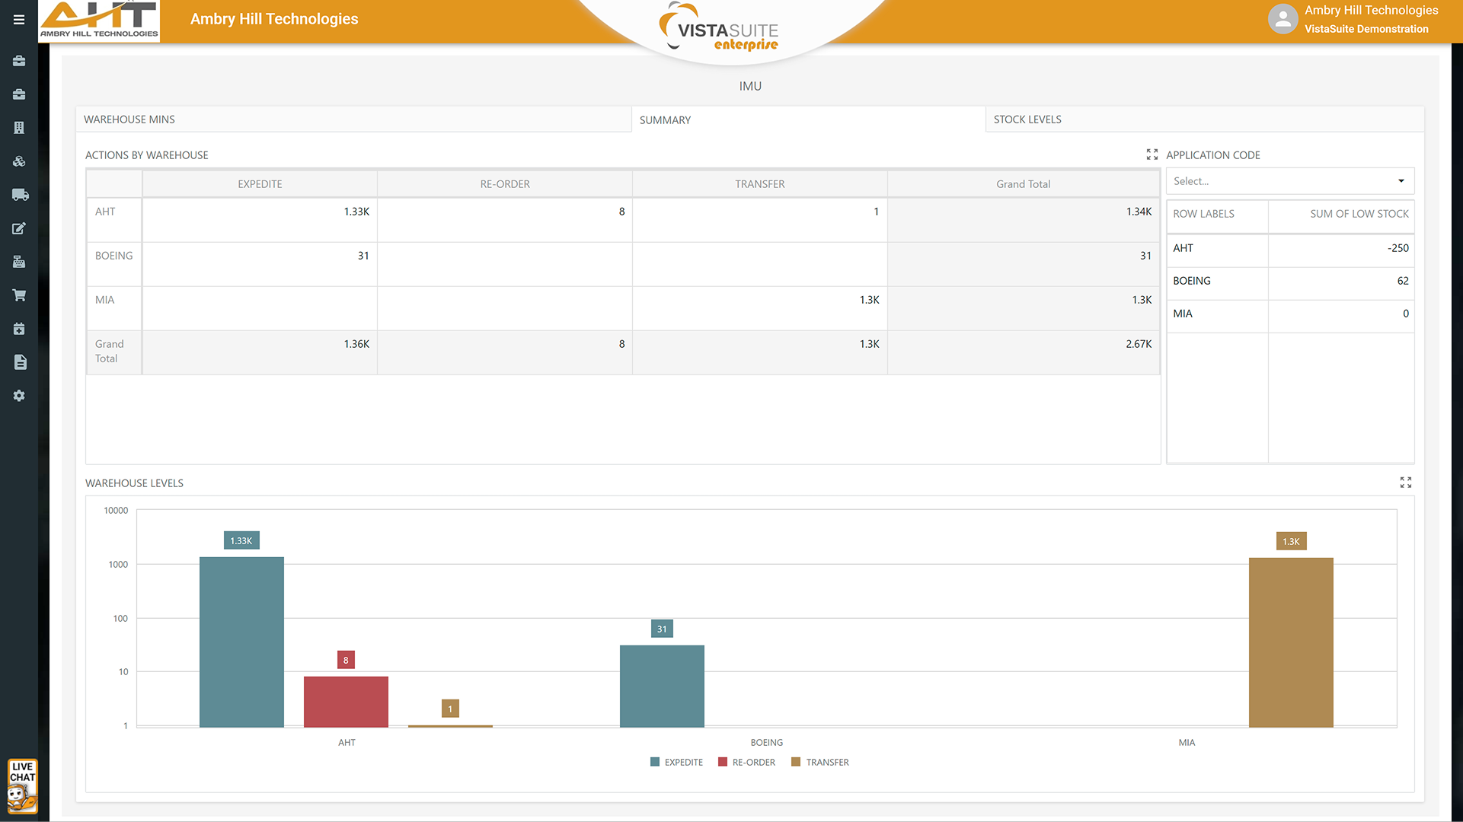Open the Application Code Select dropdown
The width and height of the screenshot is (1463, 822).
[1289, 181]
